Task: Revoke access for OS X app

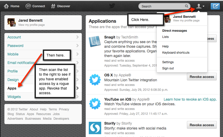Action: 202,77
